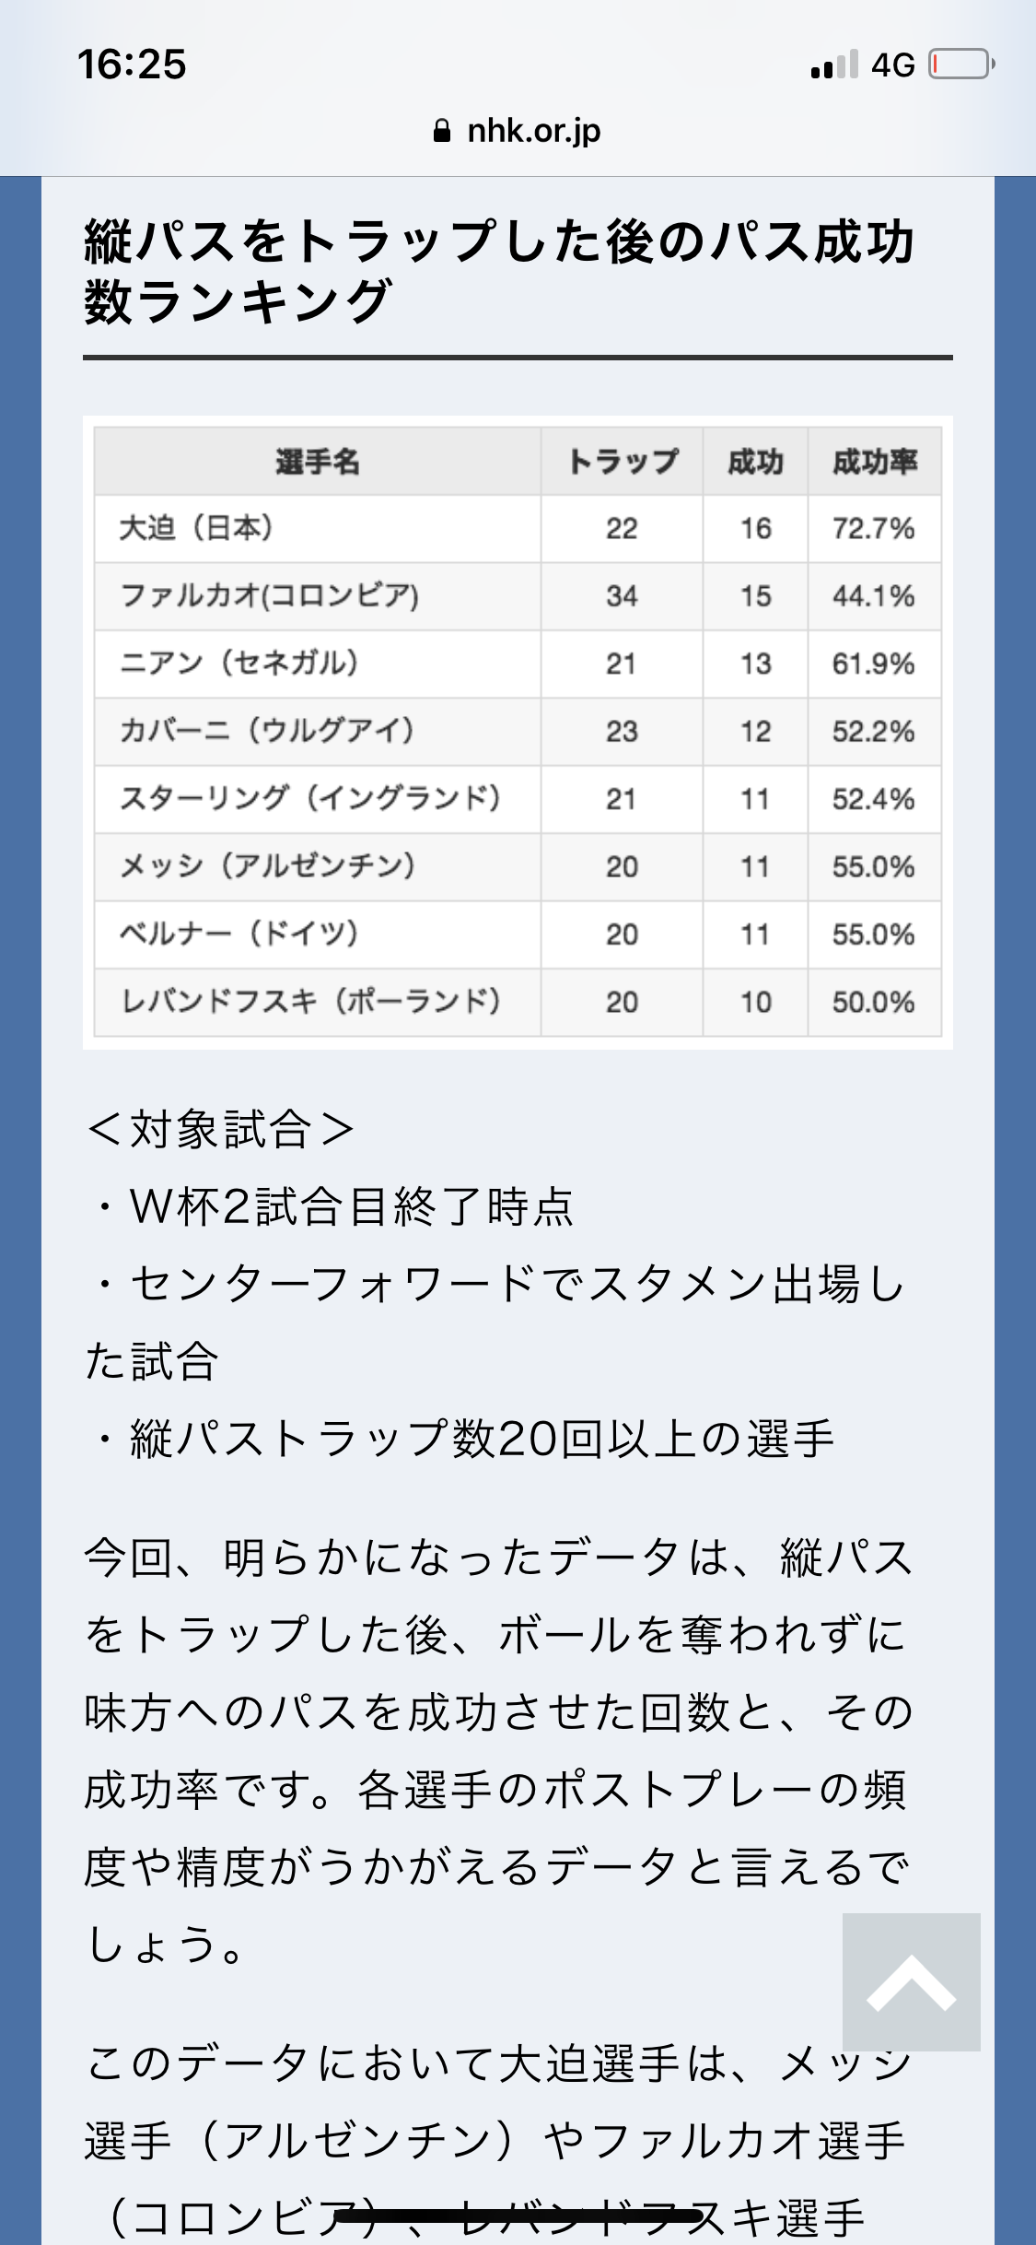Tap the padlock icon beside the URL

[442, 132]
